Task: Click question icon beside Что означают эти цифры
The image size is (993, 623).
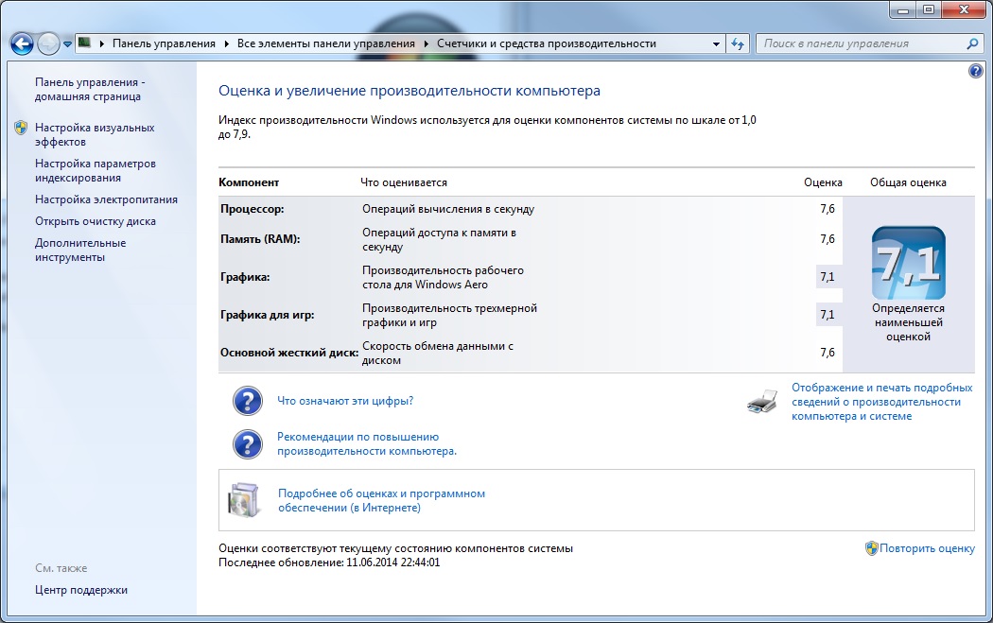Action: click(248, 401)
